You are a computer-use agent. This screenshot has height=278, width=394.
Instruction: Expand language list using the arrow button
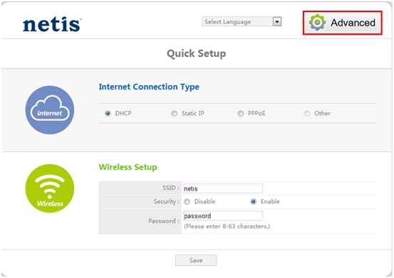pos(276,22)
